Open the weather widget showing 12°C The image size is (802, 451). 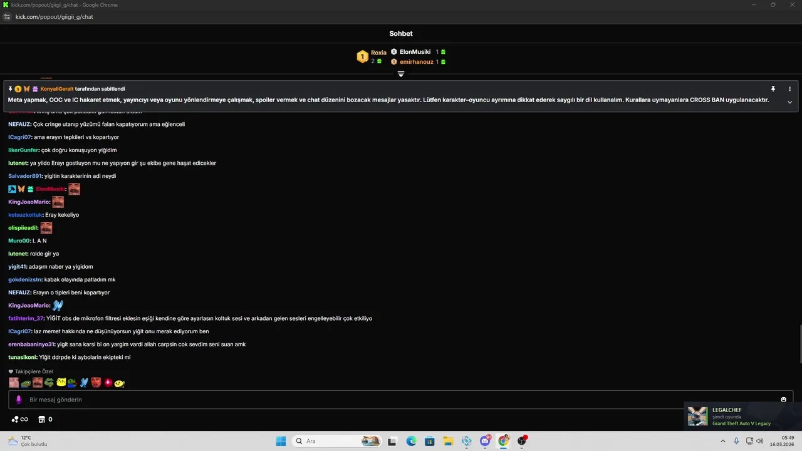26,441
